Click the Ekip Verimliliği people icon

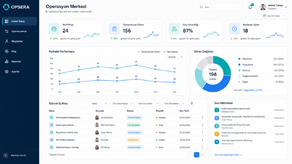click(x=174, y=29)
